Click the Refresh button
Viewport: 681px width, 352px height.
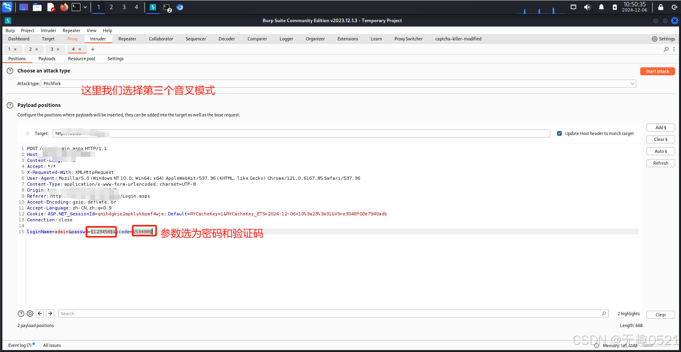click(660, 163)
